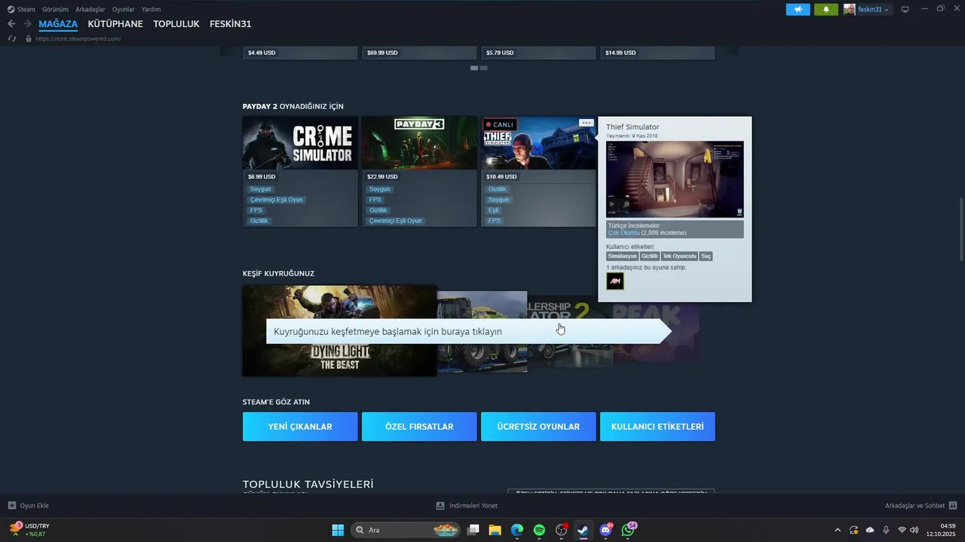965x542 pixels.
Task: Show hidden system tray icons chevron
Action: pos(838,530)
